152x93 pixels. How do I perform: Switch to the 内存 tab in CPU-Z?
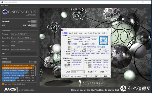tap(80, 33)
